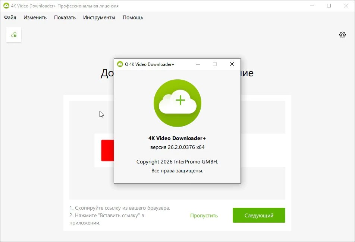Viewport: 355px width, 242px height.
Task: Click the Paste Link cloud icon button
Action: pos(14,35)
